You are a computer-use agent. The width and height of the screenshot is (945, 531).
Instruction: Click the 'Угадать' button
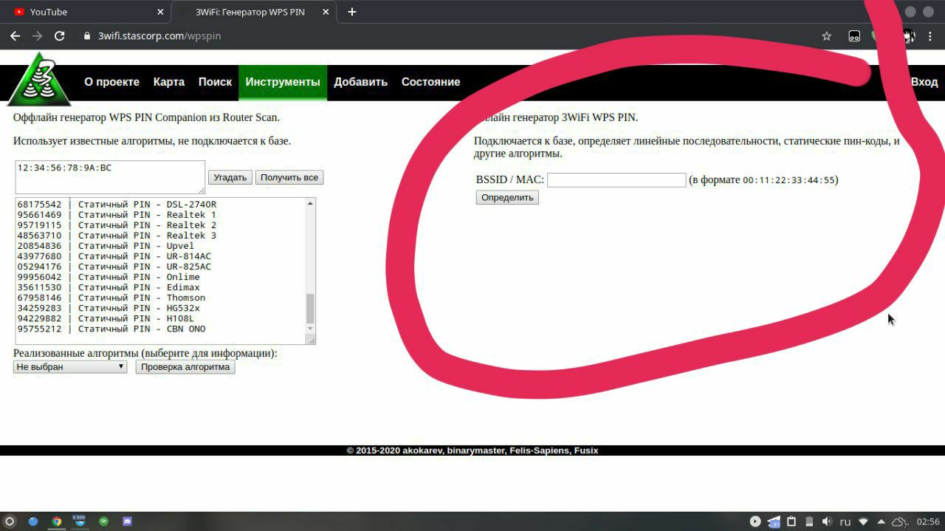pos(230,177)
